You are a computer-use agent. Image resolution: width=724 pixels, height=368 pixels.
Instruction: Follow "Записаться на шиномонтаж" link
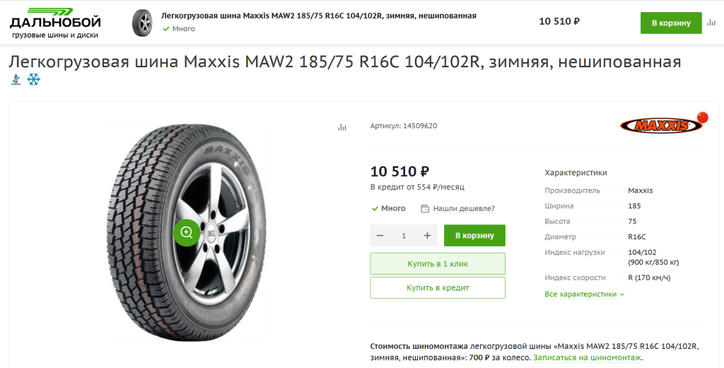tap(587, 358)
